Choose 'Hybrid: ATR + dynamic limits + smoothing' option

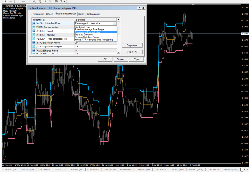96,40
